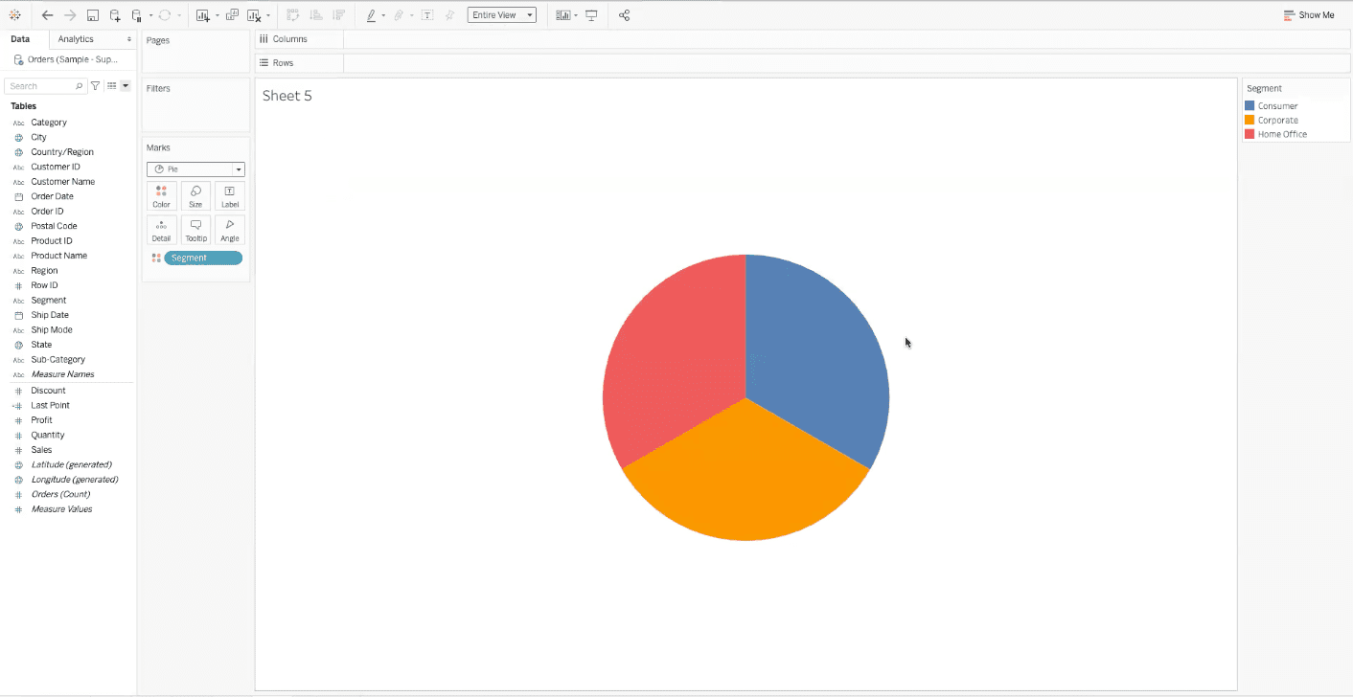Start Presentation Mode from the toolbar
The image size is (1353, 697).
(x=590, y=14)
